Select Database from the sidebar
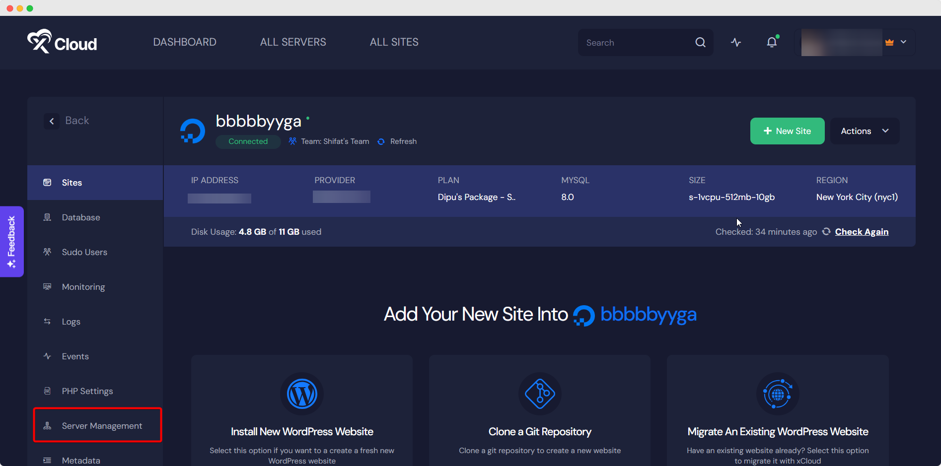 [81, 217]
